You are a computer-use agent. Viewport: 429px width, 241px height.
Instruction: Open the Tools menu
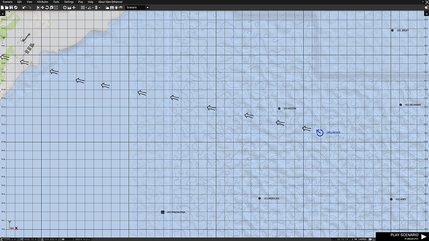coord(56,2)
